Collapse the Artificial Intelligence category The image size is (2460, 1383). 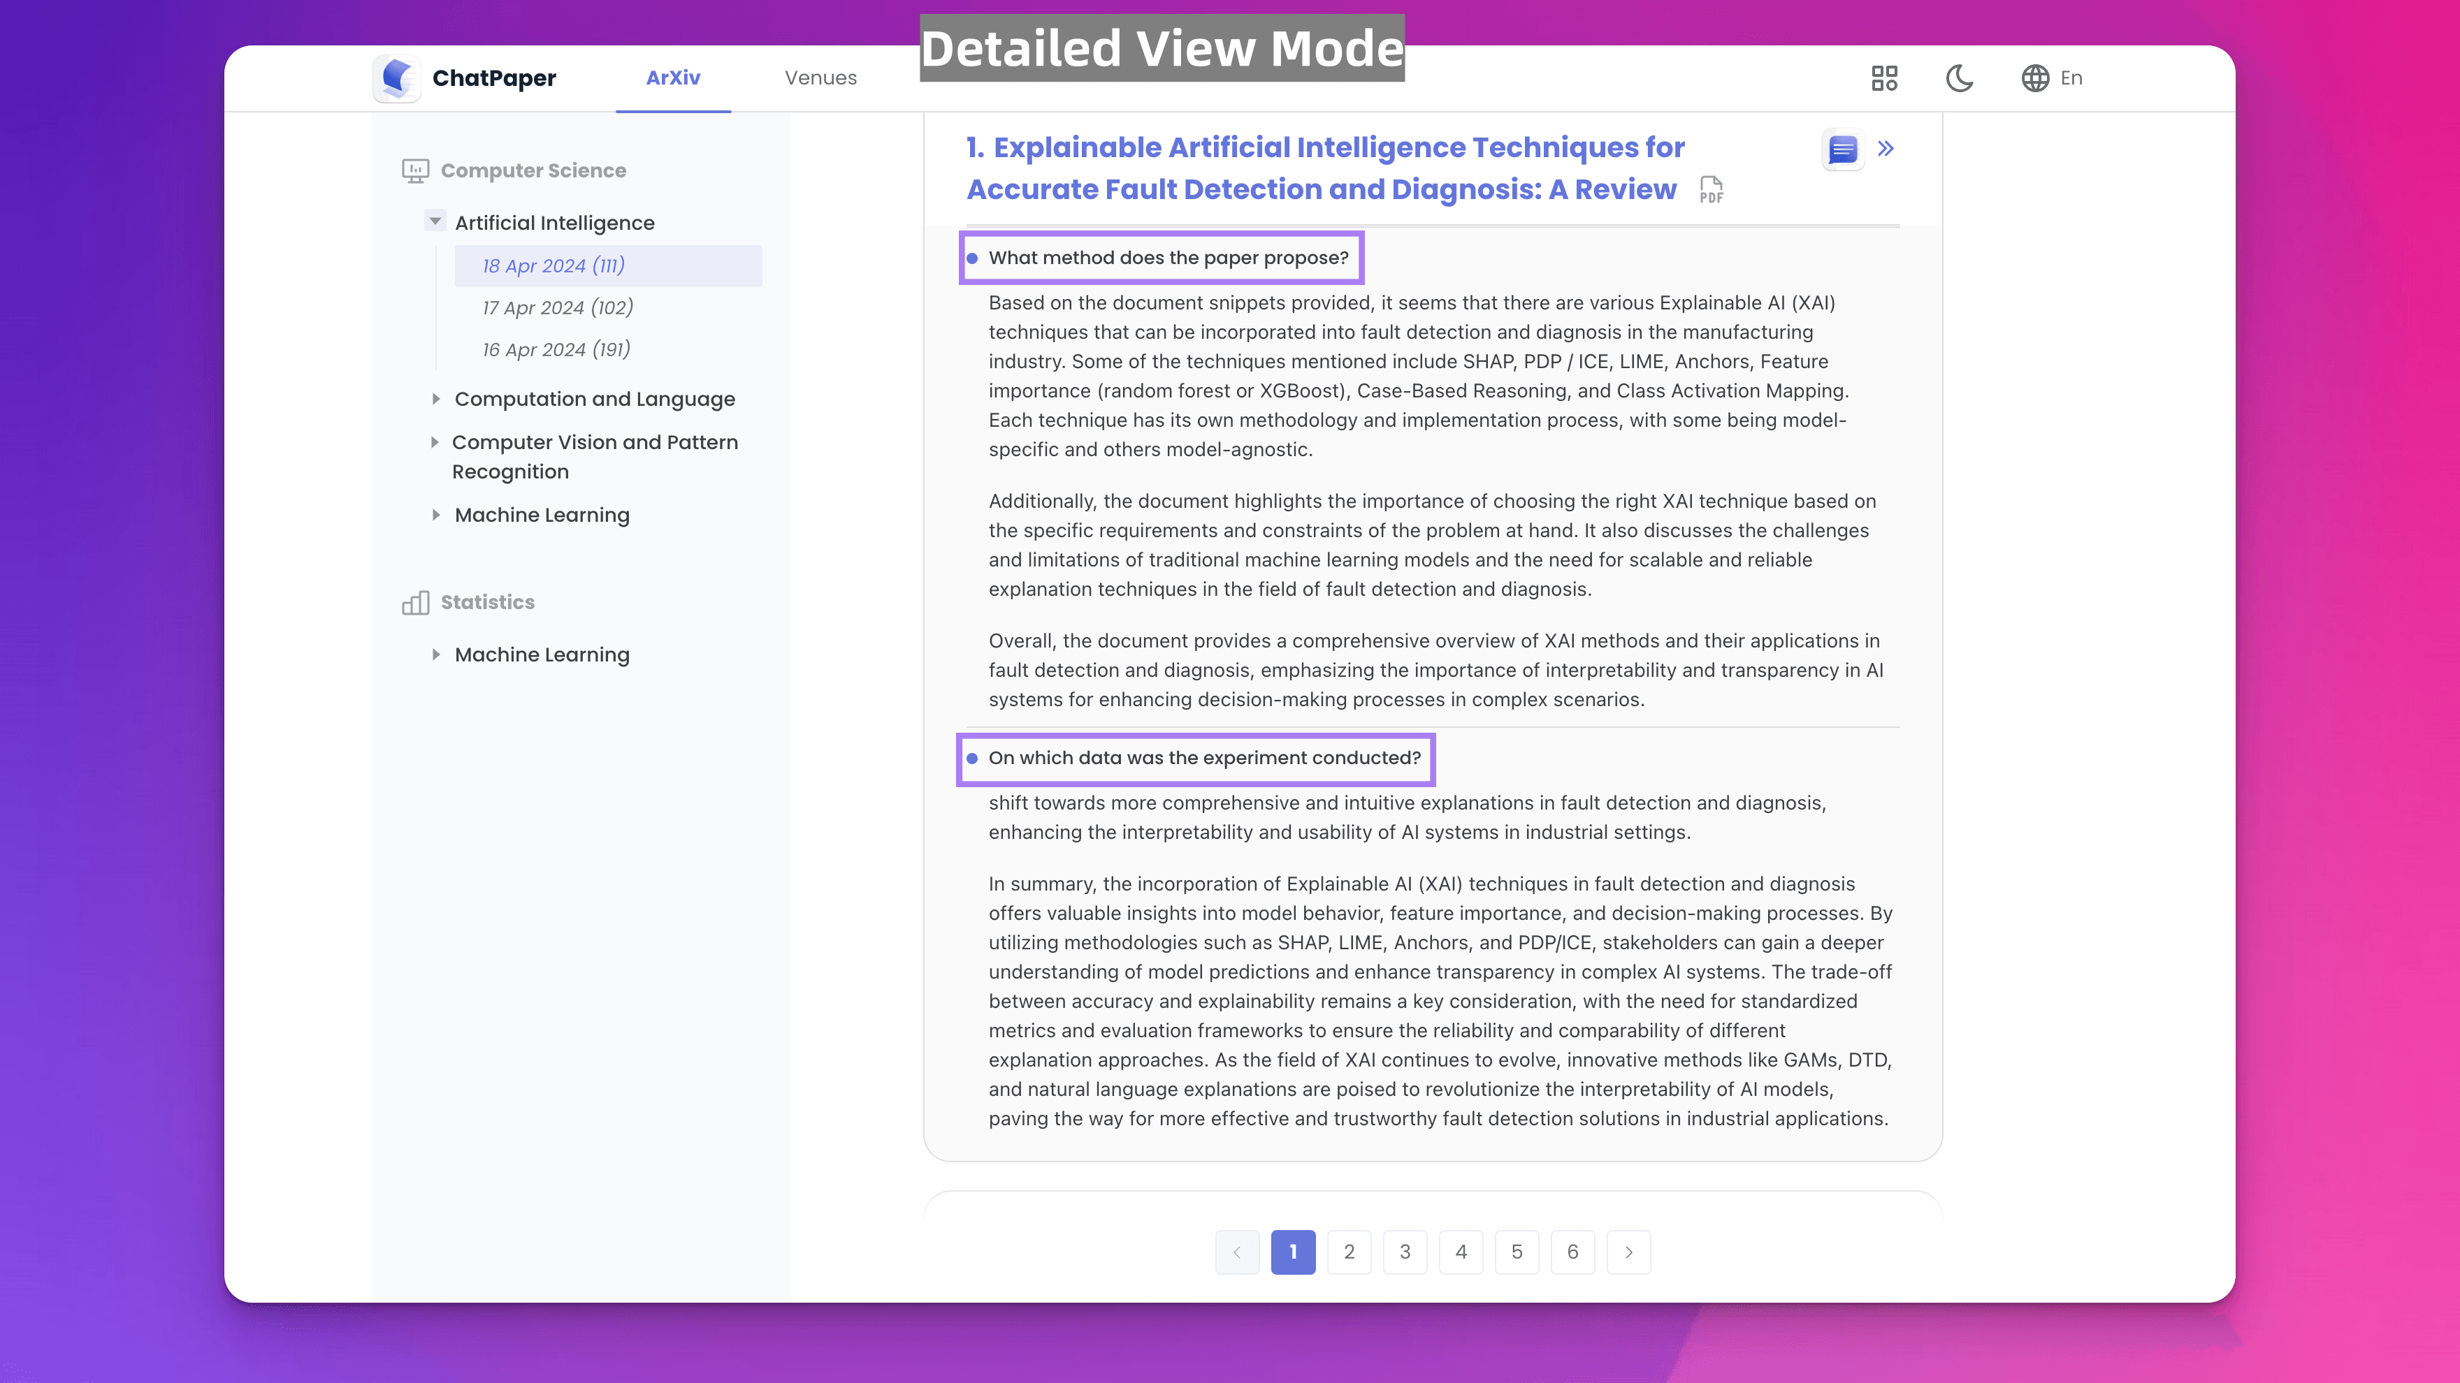coord(435,221)
